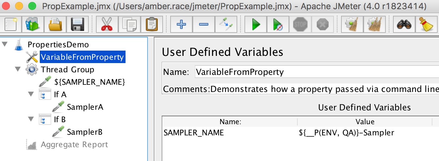Click the Toggle element enable icon
The width and height of the screenshot is (439, 161).
[x=226, y=25]
